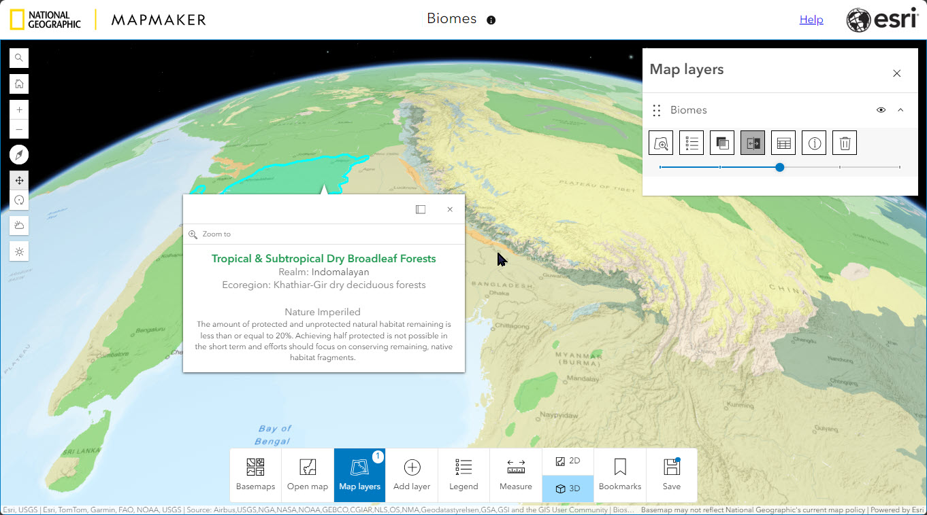Viewport: 927px width, 515px height.
Task: Dock the ecoregion popup panel
Action: [421, 209]
